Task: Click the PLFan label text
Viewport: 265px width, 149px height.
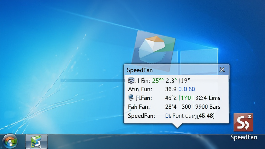Action: click(x=144, y=98)
